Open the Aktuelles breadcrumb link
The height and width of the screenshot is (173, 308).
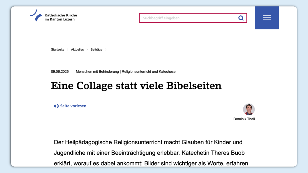click(x=77, y=50)
